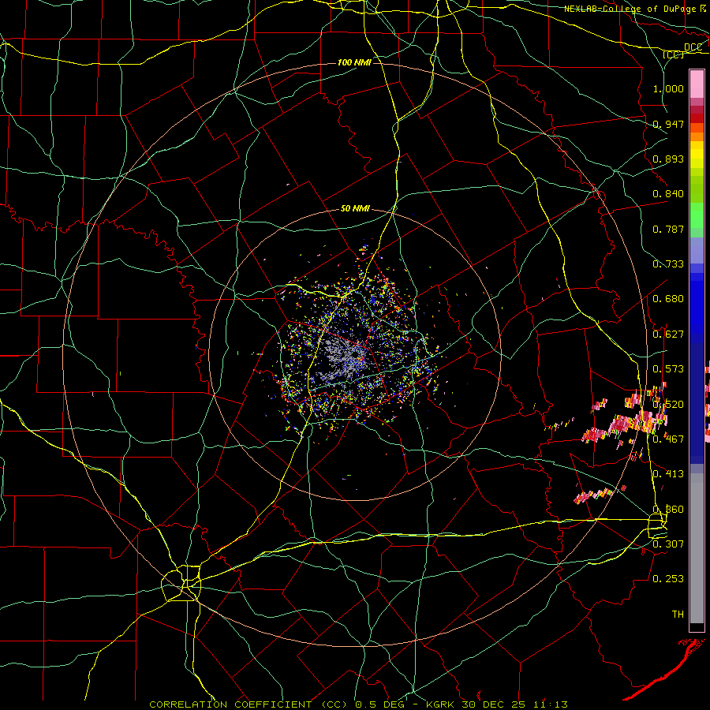Click the KGRK station identifier
The width and height of the screenshot is (710, 710).
click(x=440, y=704)
